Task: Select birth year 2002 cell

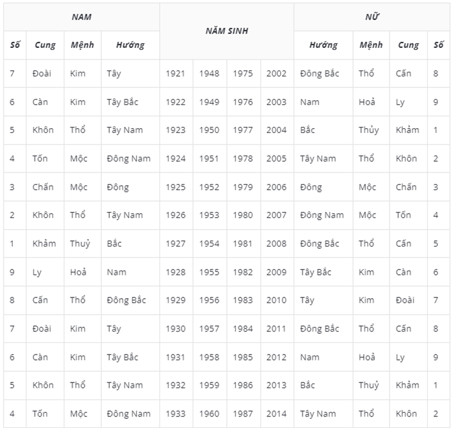Action: tap(277, 73)
